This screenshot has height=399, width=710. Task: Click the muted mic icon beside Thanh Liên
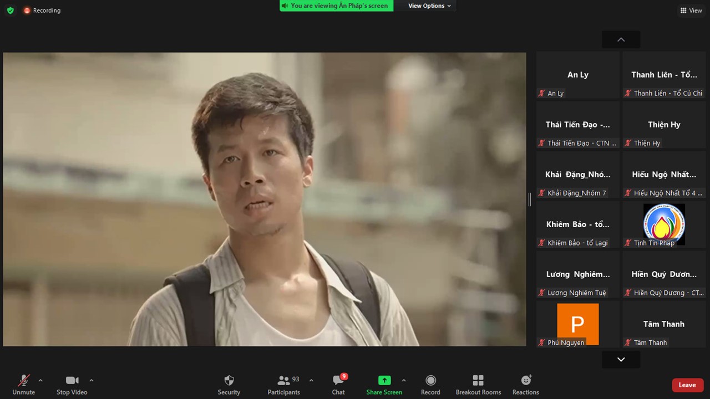click(x=628, y=94)
